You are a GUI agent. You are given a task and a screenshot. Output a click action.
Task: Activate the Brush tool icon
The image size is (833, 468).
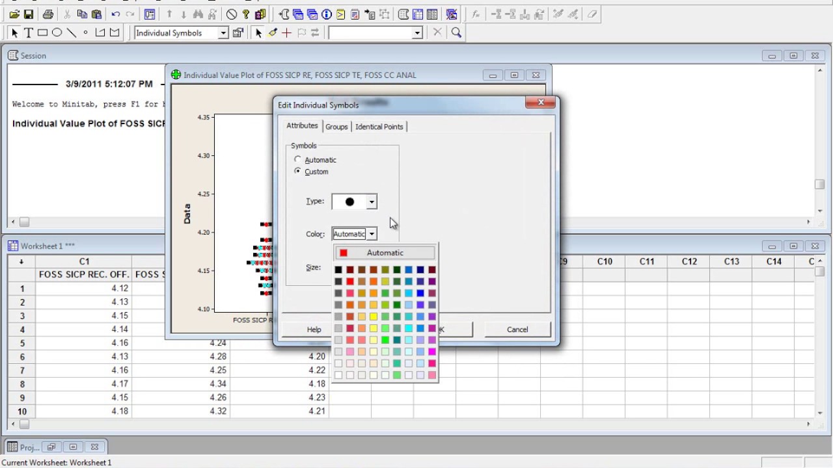pos(273,32)
